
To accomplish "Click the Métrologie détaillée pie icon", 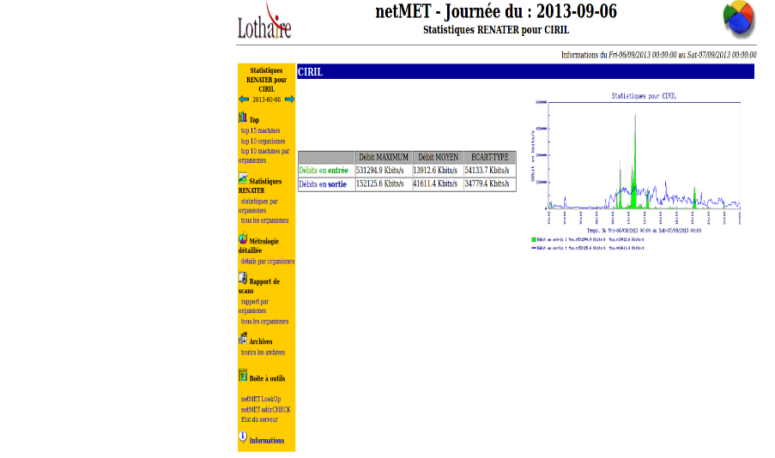I will click(243, 238).
